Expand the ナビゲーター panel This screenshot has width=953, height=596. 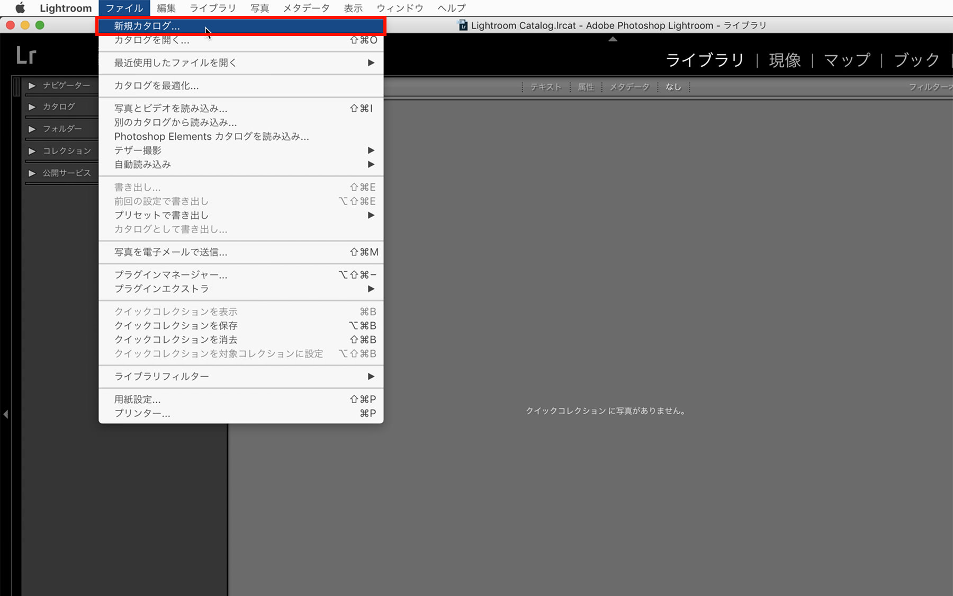click(32, 85)
